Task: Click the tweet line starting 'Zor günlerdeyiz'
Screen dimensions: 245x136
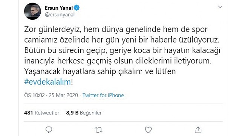Action: pos(116,29)
